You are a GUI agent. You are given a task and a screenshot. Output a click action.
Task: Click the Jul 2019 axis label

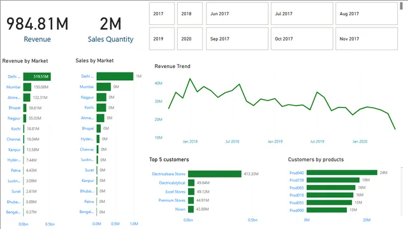pyautogui.click(x=317, y=141)
